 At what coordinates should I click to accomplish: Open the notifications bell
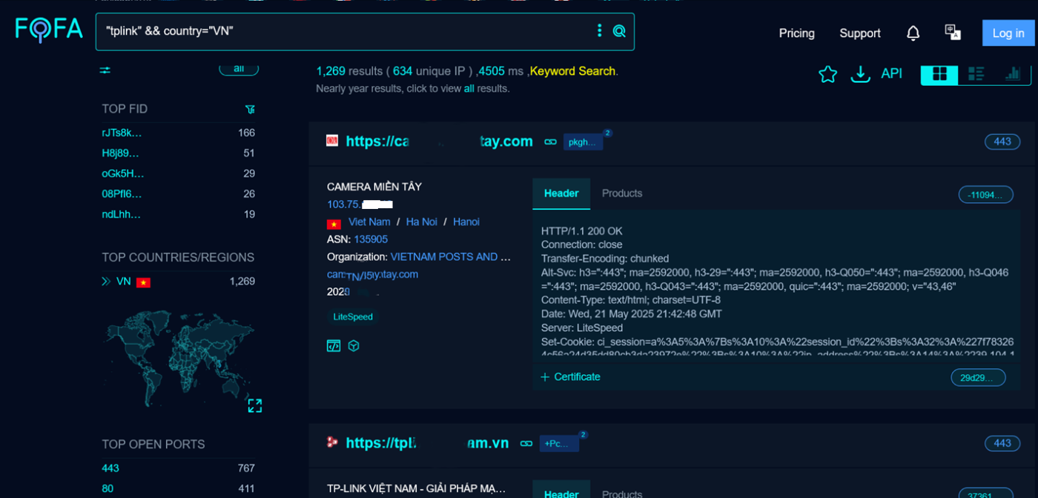tap(913, 33)
